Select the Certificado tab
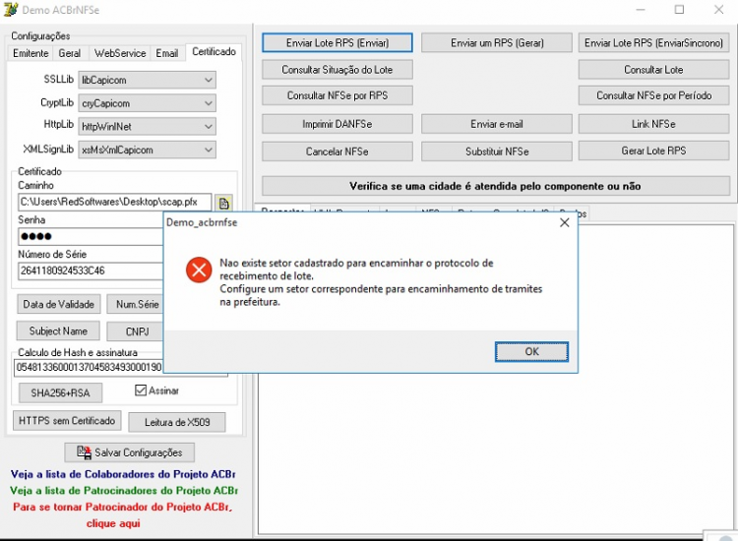 tap(214, 52)
